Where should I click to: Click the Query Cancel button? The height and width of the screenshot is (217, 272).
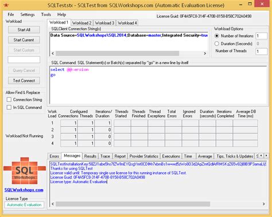click(24, 70)
